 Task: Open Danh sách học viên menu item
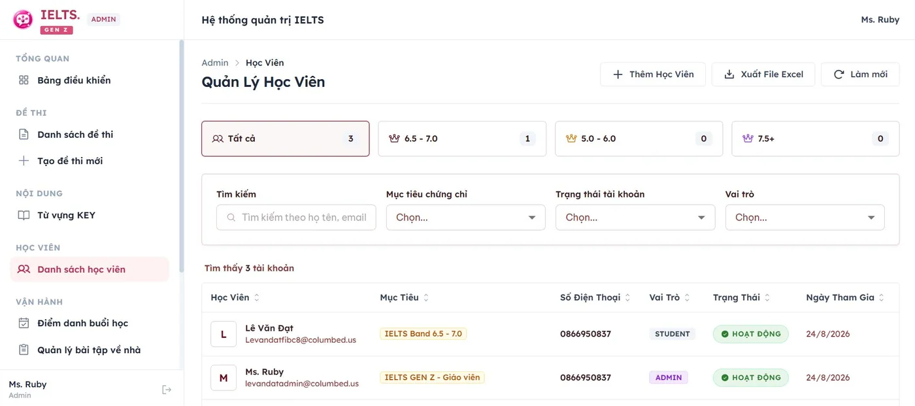tap(90, 269)
